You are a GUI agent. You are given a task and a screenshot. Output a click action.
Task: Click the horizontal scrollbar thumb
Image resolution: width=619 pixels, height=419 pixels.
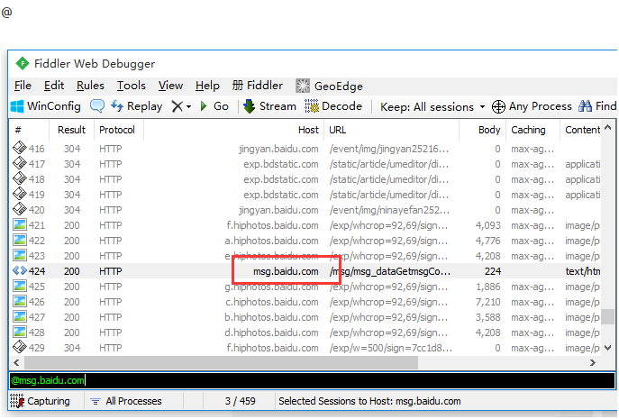[221, 362]
